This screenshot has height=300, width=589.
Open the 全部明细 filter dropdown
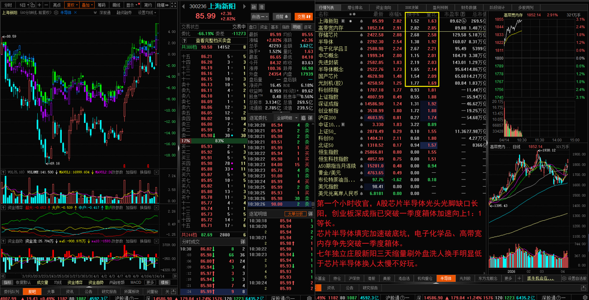pyautogui.click(x=286, y=118)
